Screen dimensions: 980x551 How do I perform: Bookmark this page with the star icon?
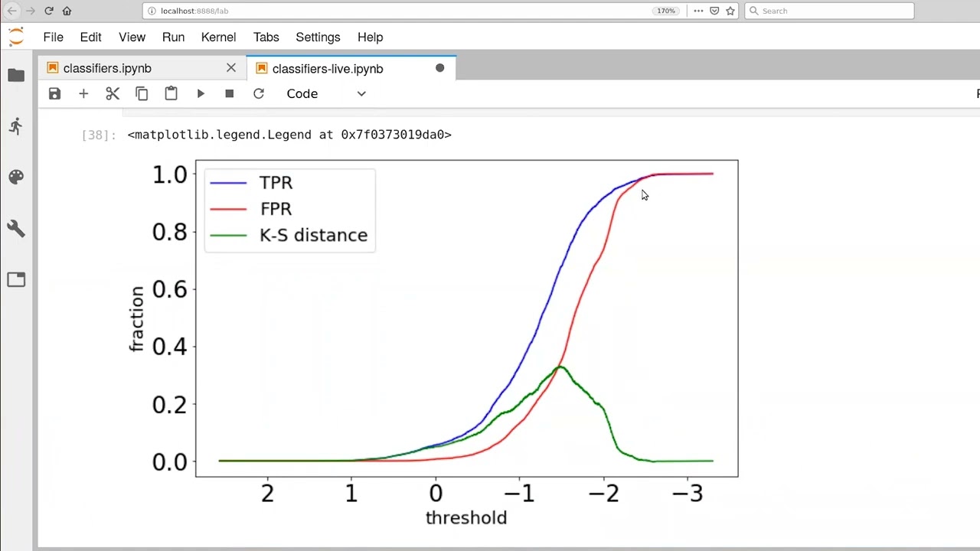pos(730,11)
